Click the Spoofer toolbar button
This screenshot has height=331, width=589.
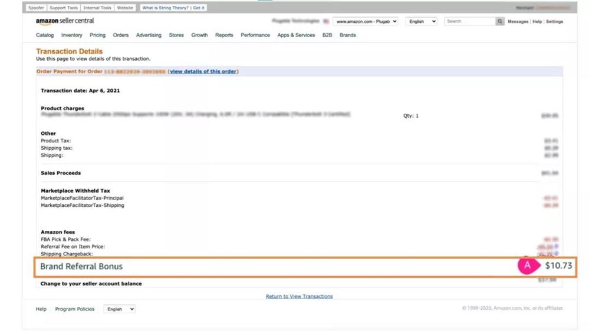tap(36, 8)
